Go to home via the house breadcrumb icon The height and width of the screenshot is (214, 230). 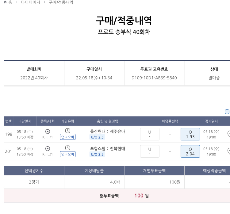pos(5,2)
